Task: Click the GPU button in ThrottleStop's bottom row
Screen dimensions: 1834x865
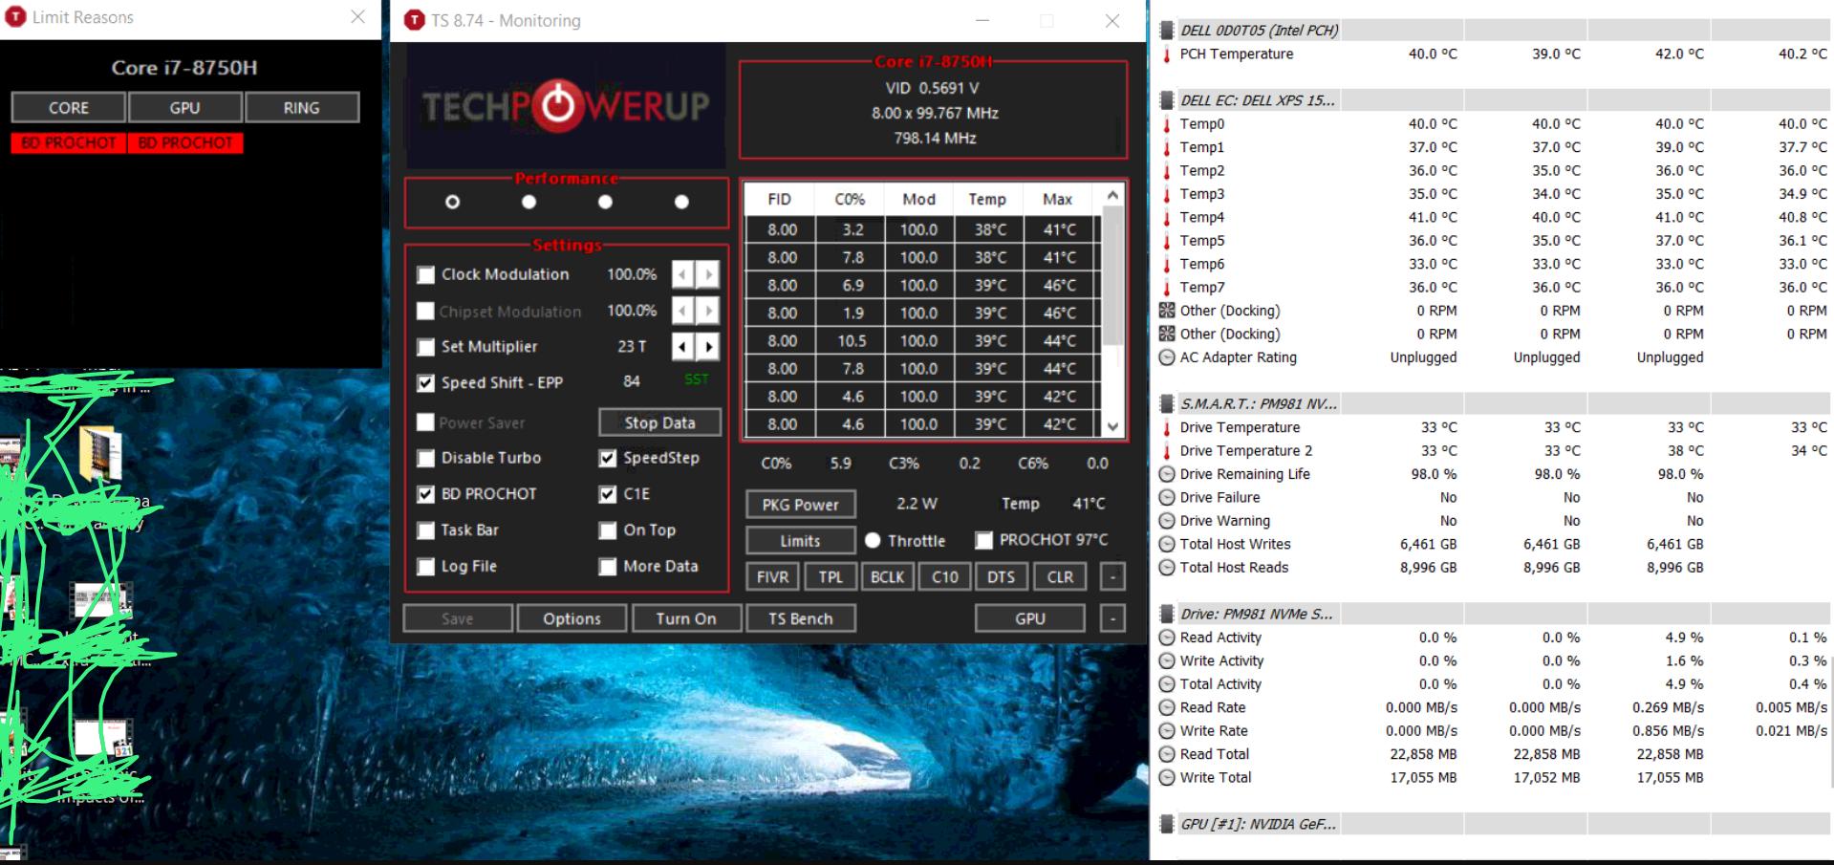Action: (1030, 619)
